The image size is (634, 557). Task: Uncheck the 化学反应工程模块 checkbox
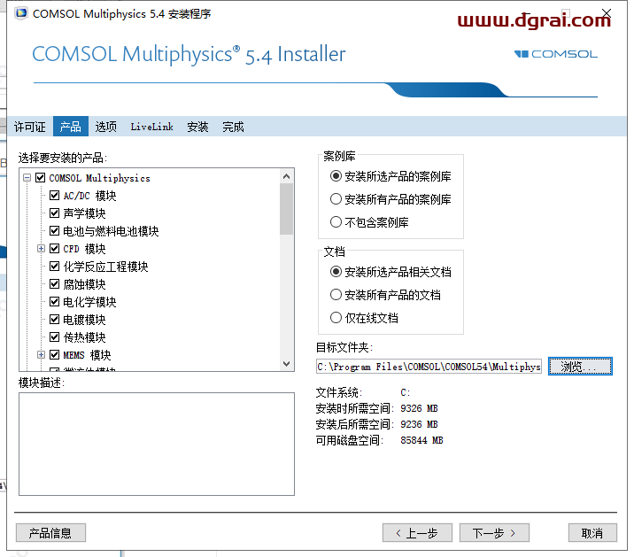click(55, 267)
